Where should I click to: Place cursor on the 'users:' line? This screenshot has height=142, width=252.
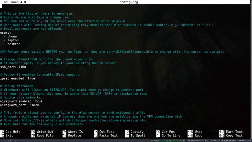click(5, 32)
